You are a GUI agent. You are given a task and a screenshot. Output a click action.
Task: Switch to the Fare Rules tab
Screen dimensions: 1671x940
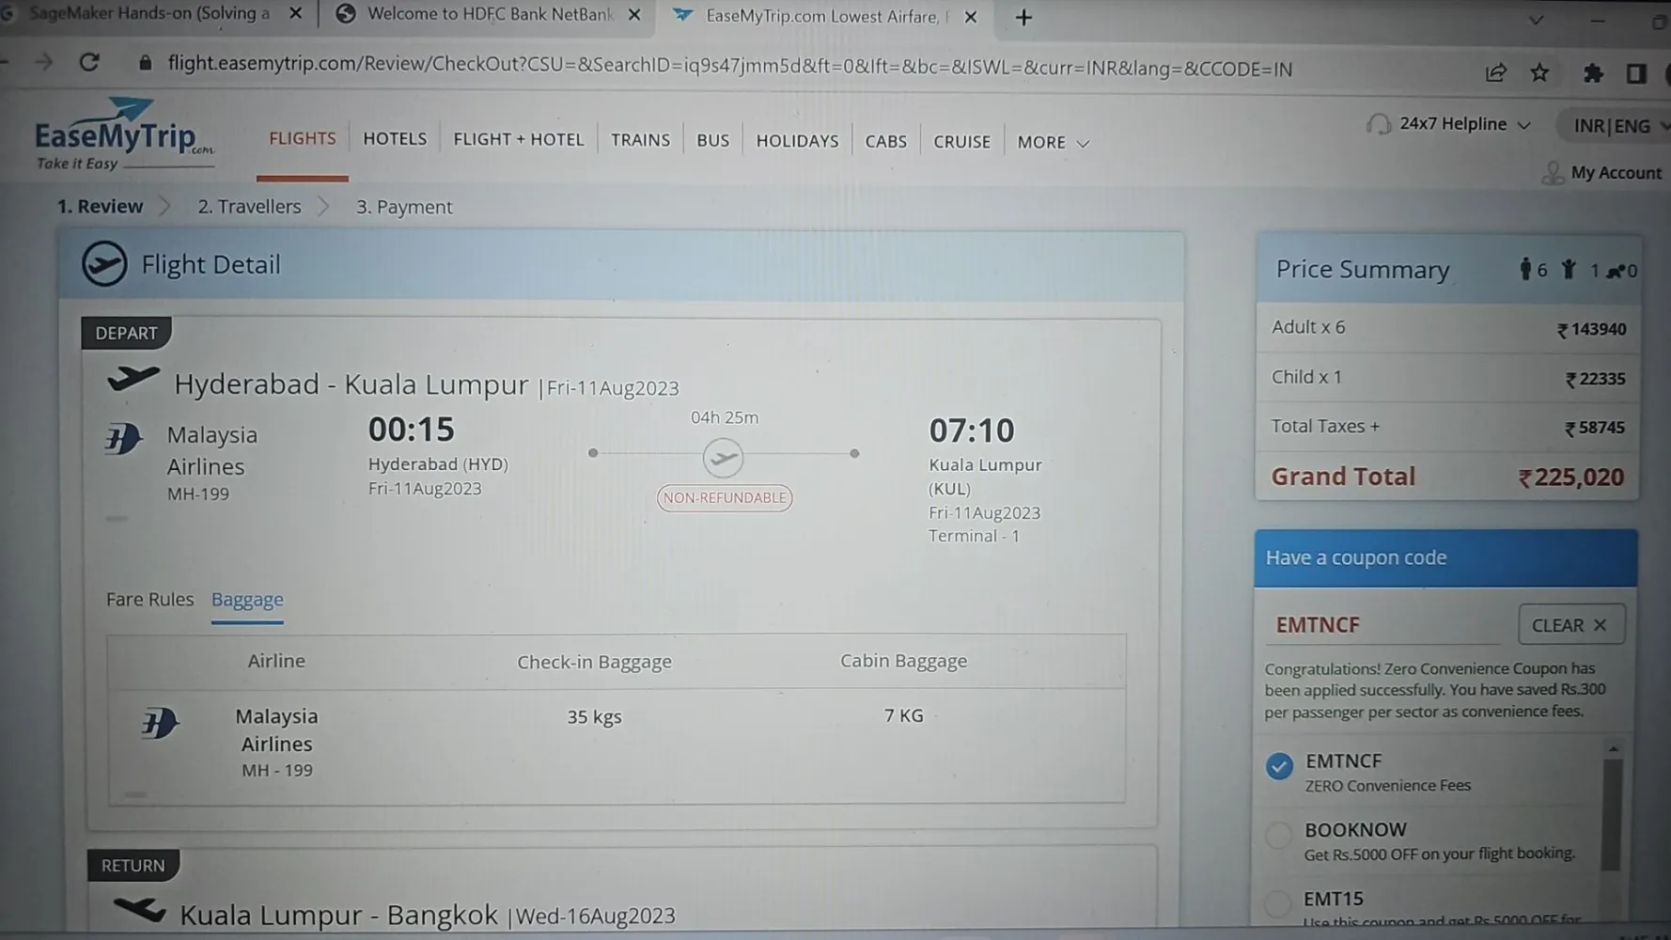click(x=149, y=599)
